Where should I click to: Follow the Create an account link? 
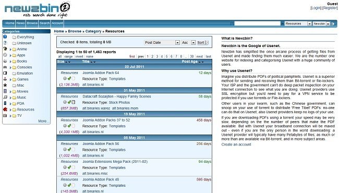pyautogui.click(x=236, y=144)
